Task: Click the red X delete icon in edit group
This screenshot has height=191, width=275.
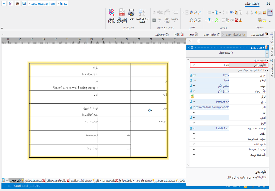Action: point(236,20)
